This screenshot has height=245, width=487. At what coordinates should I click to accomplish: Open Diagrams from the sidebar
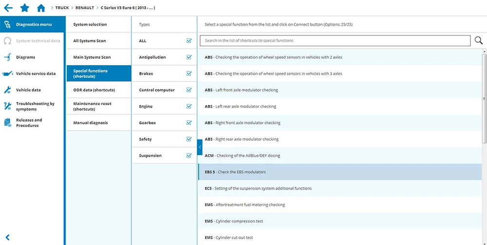(25, 57)
